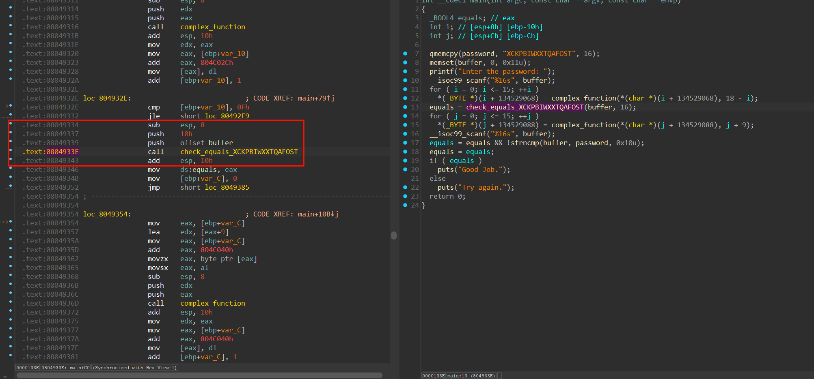
Task: Click qmemcpy in pseudocode line 7
Action: pyautogui.click(x=443, y=54)
